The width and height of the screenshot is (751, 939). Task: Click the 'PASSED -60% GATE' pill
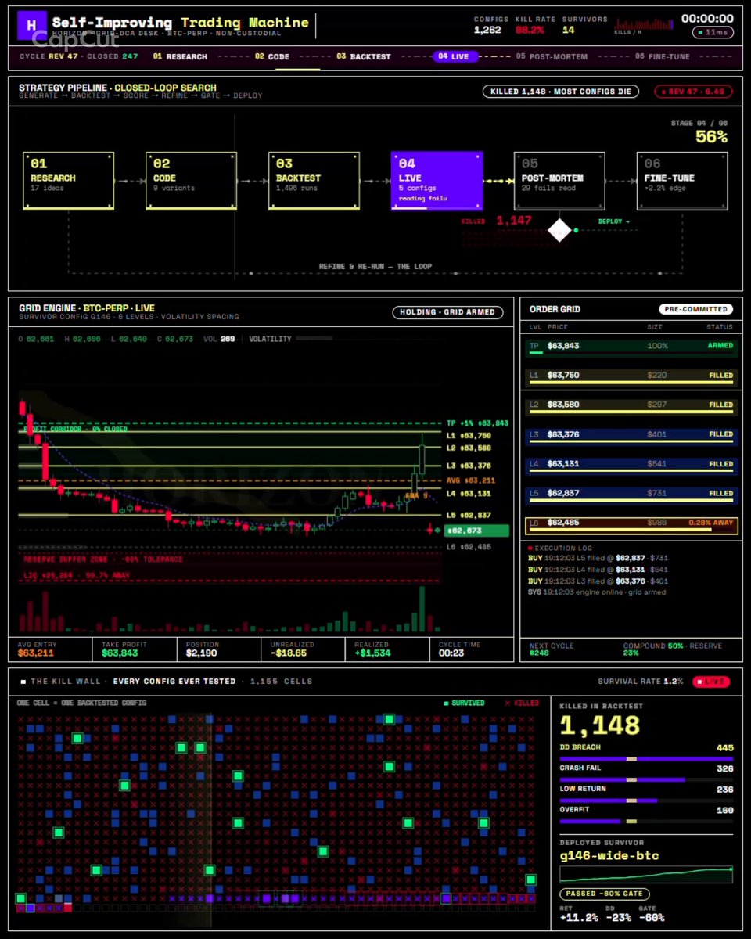tap(605, 894)
